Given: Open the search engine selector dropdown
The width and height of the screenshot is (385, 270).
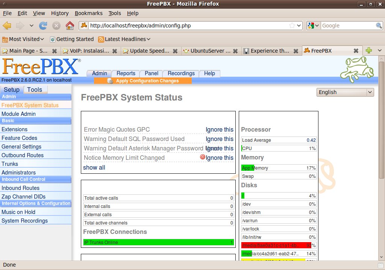Looking at the screenshot, I should [317, 26].
